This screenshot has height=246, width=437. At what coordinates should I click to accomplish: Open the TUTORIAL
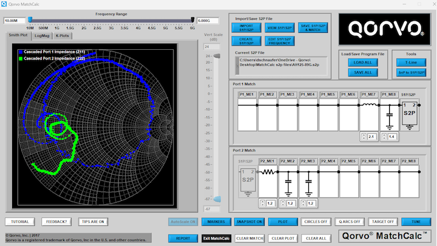[20, 222]
